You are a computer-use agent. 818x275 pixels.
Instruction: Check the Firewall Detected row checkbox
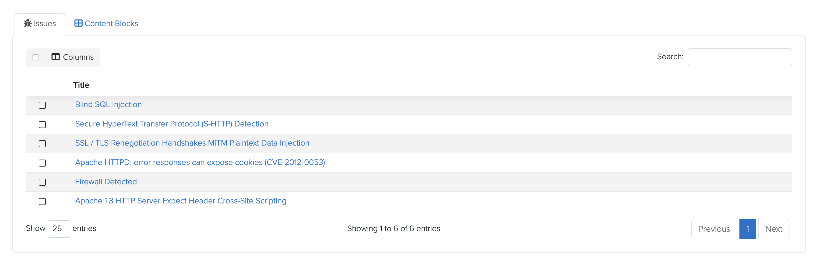click(42, 182)
